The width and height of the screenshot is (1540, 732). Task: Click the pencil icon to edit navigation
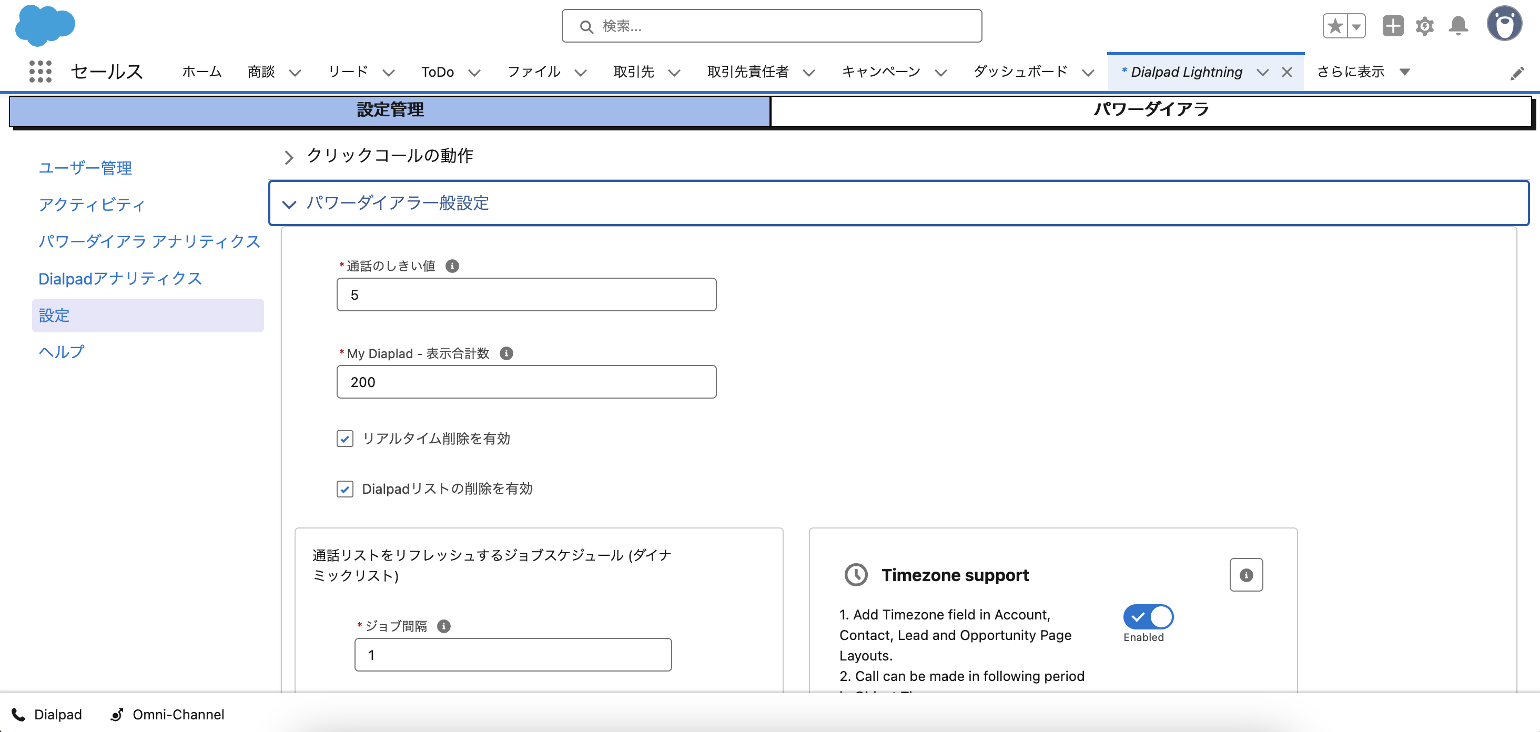click(1517, 74)
